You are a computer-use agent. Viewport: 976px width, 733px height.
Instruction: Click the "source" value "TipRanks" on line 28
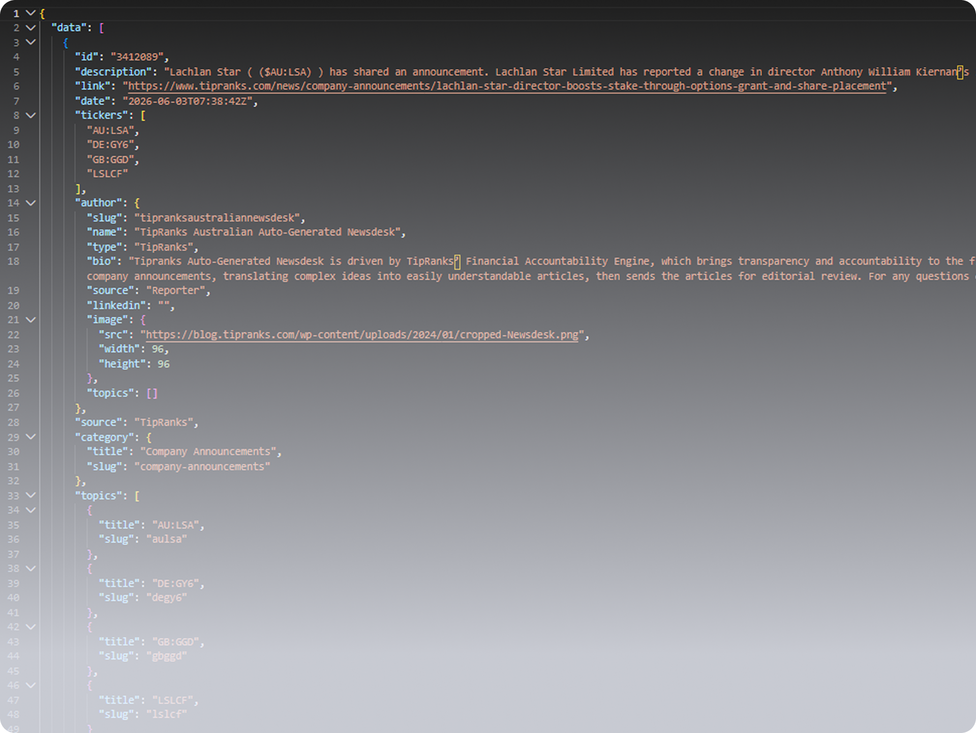click(164, 422)
